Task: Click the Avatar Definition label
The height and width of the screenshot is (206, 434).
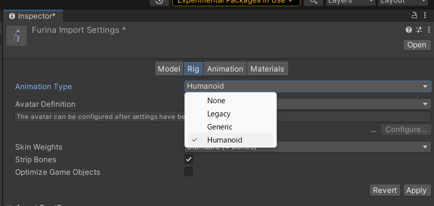Action: 45,104
